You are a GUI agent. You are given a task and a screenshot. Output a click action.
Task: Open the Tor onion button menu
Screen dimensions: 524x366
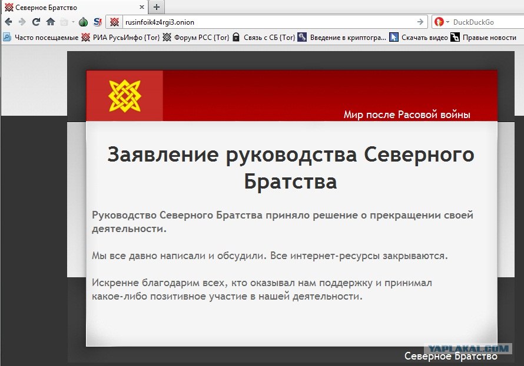[x=83, y=22]
